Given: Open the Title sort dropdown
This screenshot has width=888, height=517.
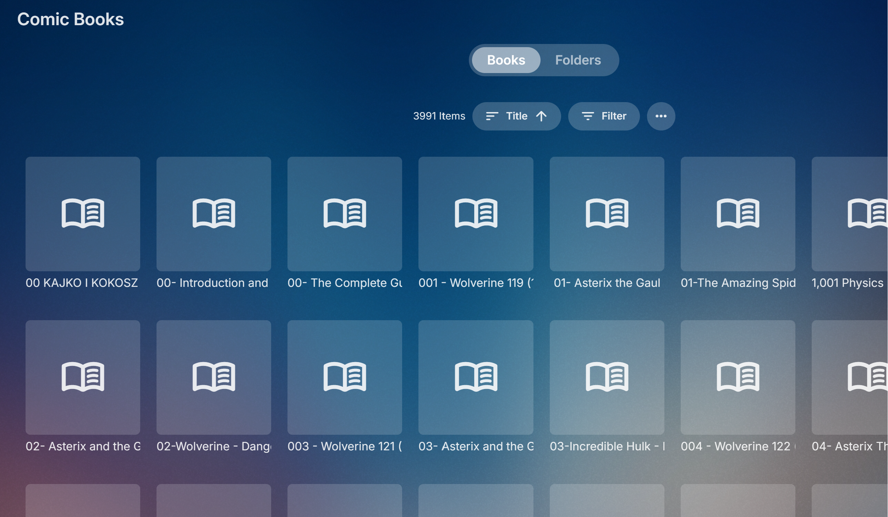Looking at the screenshot, I should (516, 116).
